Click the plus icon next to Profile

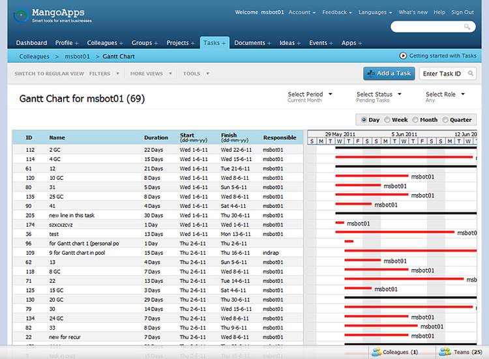click(x=77, y=43)
